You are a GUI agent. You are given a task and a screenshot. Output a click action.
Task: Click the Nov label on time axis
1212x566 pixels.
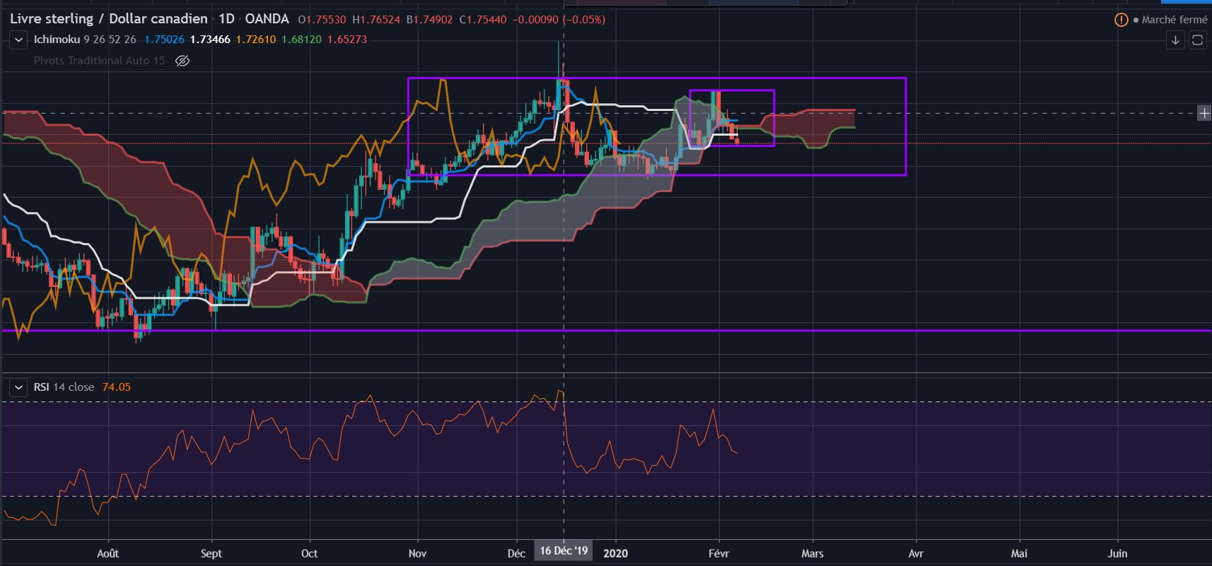(418, 553)
